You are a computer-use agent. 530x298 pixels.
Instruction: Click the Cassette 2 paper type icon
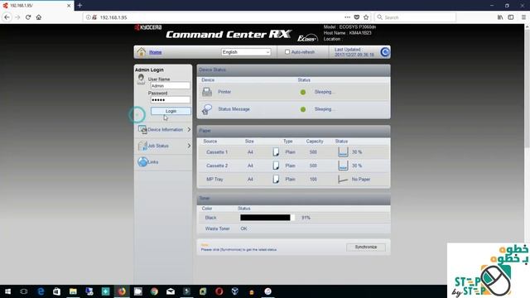[x=276, y=166]
